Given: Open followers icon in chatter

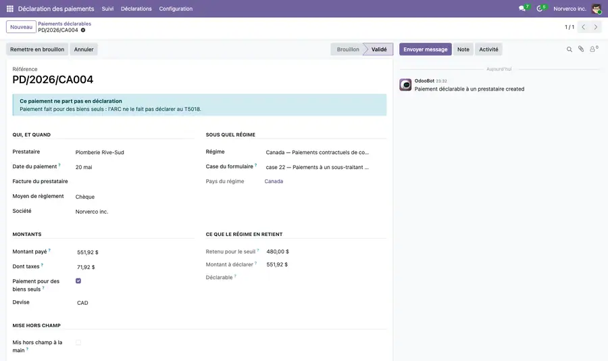Looking at the screenshot, I should pyautogui.click(x=593, y=49).
